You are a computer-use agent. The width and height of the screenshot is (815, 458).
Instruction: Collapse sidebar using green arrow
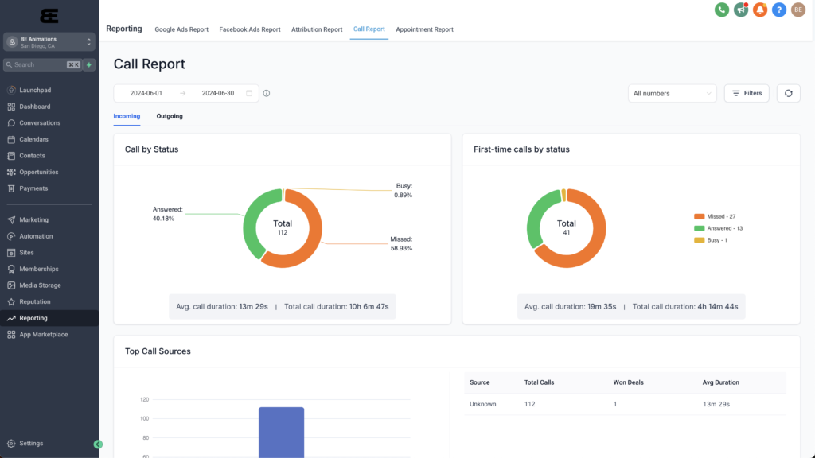tap(98, 444)
